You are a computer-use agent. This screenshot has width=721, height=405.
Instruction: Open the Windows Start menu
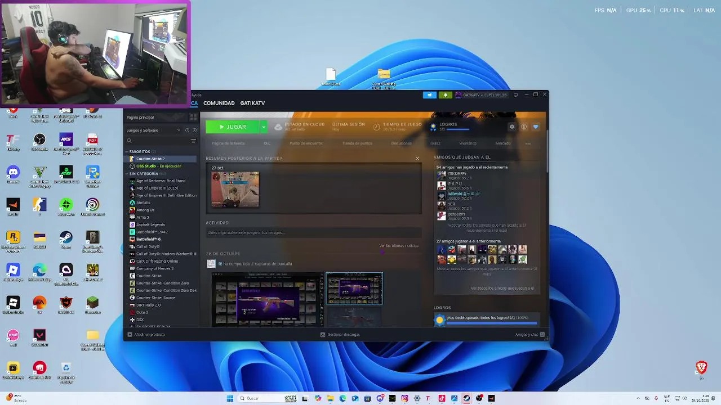click(x=230, y=398)
